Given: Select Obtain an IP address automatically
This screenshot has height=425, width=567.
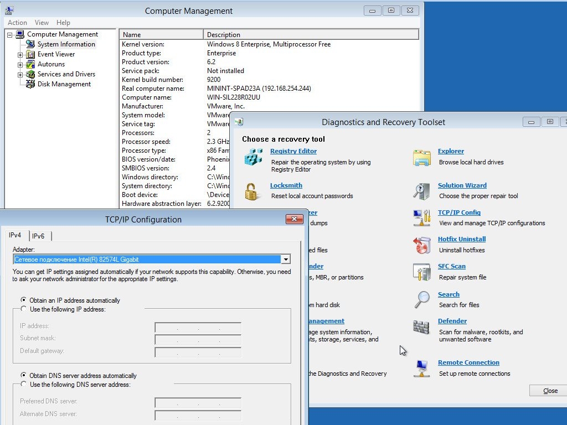Looking at the screenshot, I should (24, 300).
